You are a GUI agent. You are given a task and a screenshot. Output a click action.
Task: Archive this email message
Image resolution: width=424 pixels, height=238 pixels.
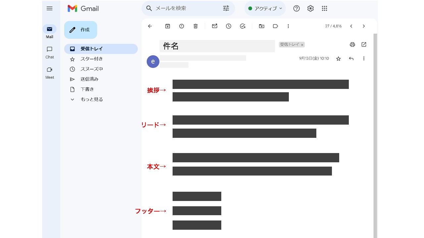[167, 26]
